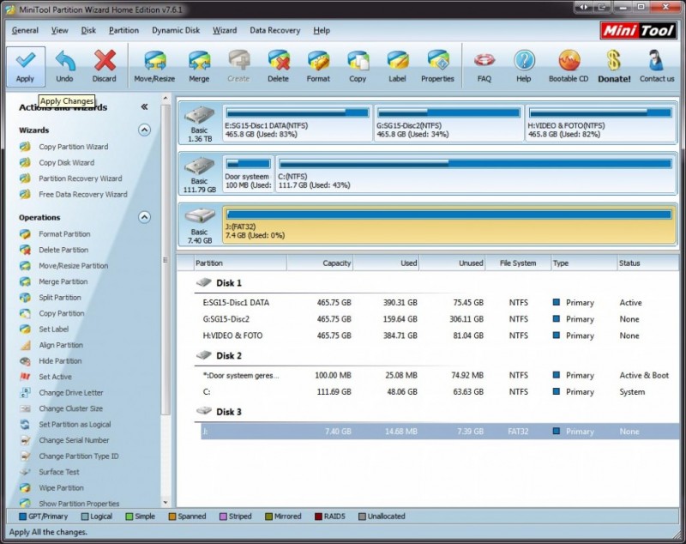Viewport: 686px width, 544px height.
Task: Select J:(FAT32) partition block in disk map
Action: pos(449,225)
